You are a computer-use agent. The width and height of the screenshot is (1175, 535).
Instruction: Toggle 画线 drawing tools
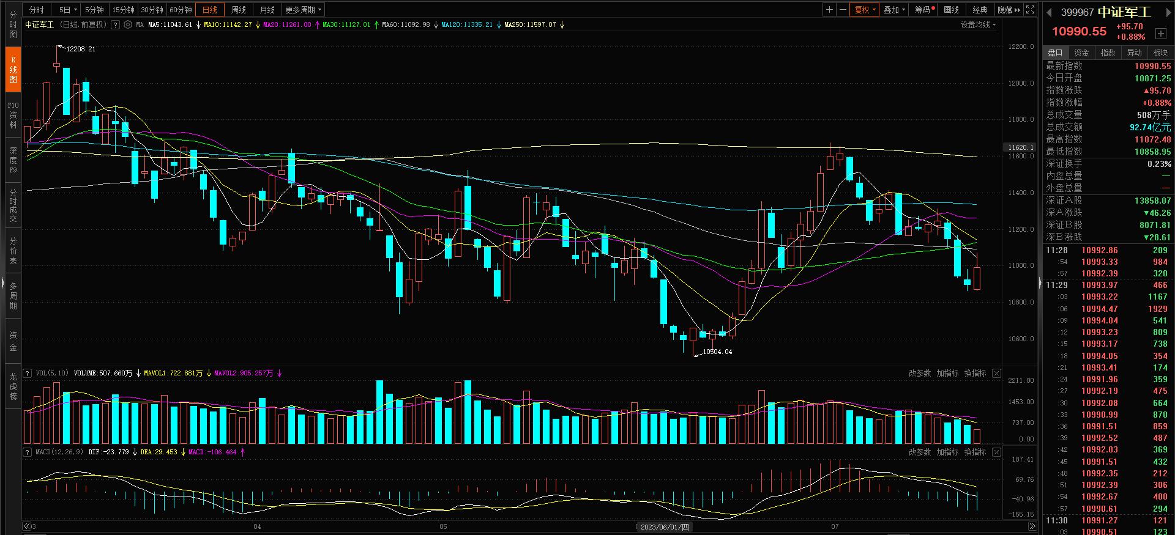pyautogui.click(x=951, y=10)
